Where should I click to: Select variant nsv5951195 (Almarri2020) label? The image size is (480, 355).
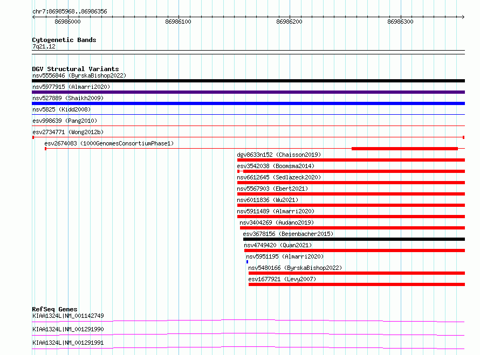coord(285,256)
